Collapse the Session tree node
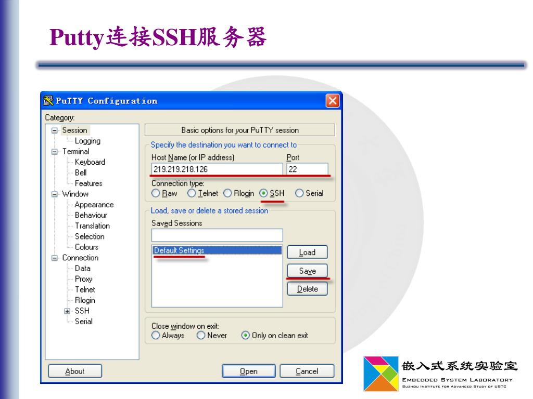Screen dimensions: 533x399 [x=54, y=130]
